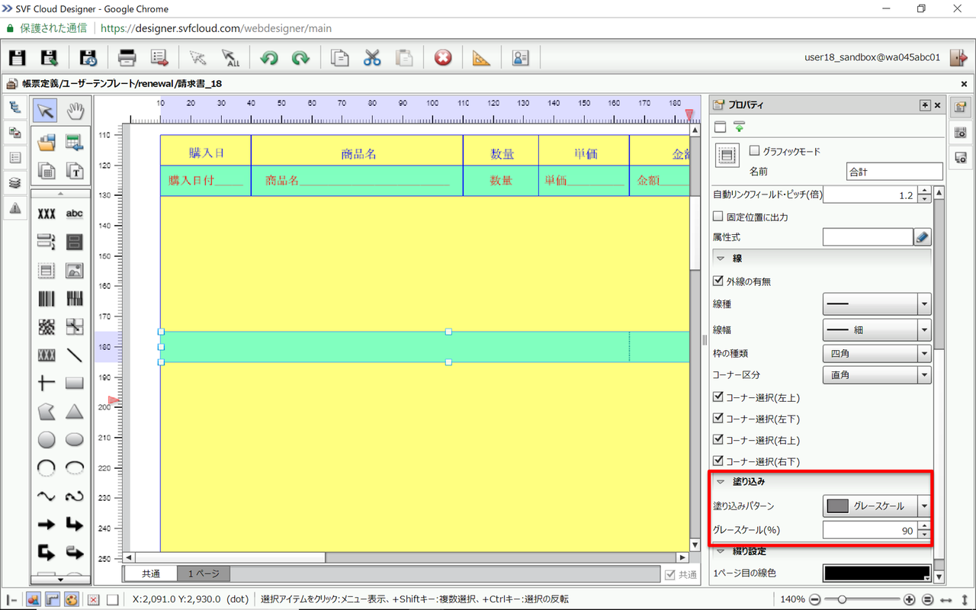The width and height of the screenshot is (976, 610).
Task: Click the 属性式 input field
Action: pos(868,237)
